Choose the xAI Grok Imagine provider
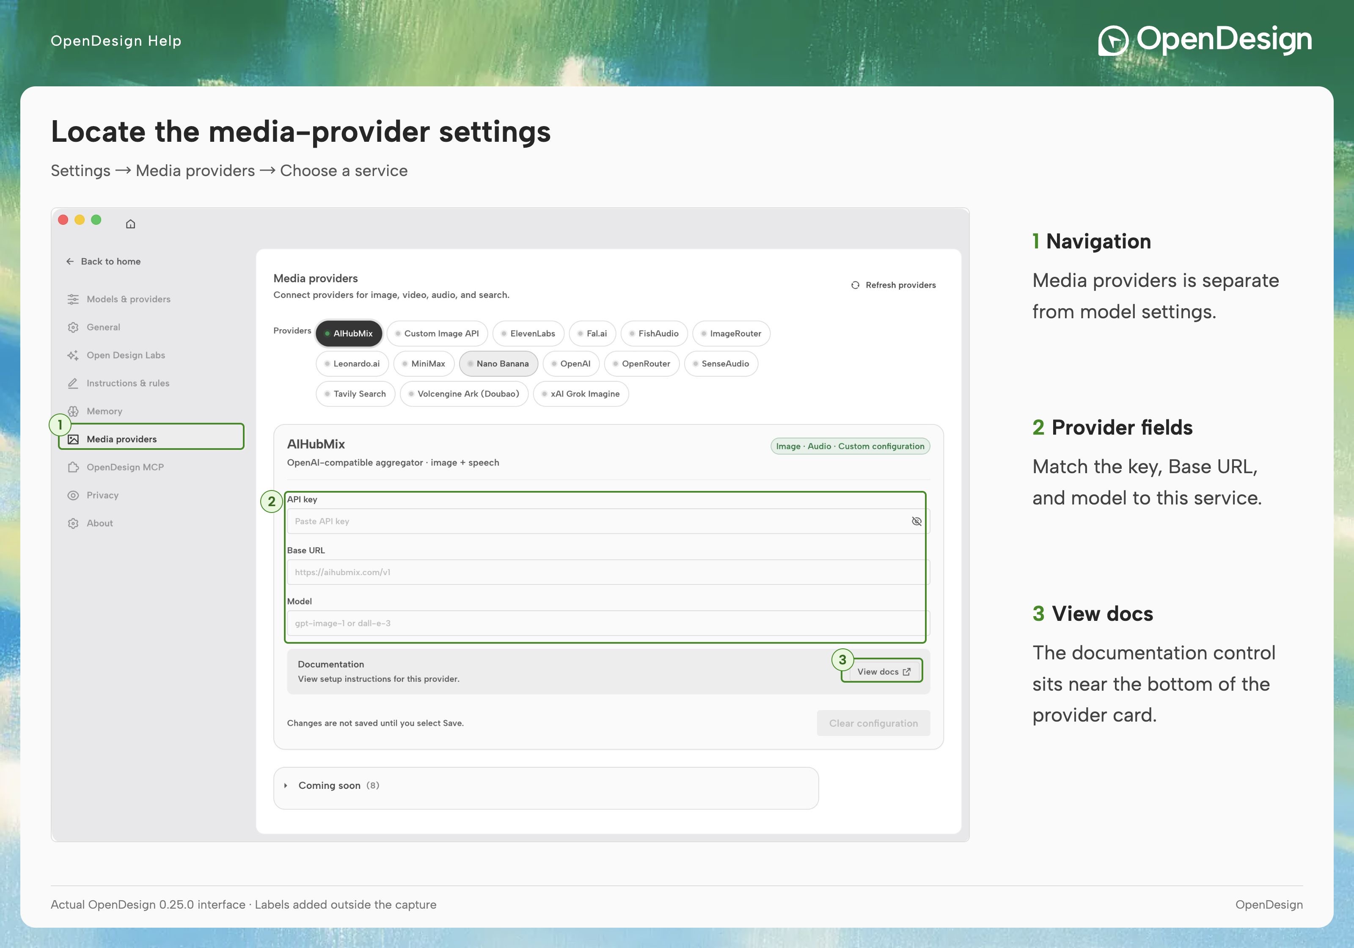This screenshot has width=1354, height=948. tap(581, 394)
